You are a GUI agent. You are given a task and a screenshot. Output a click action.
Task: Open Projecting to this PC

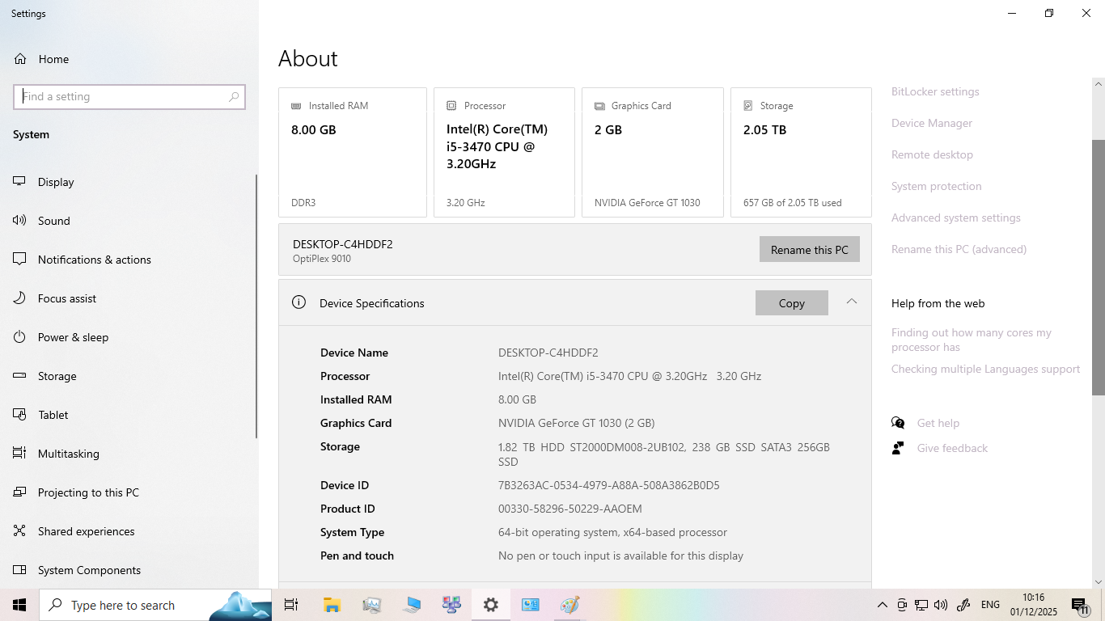88,492
